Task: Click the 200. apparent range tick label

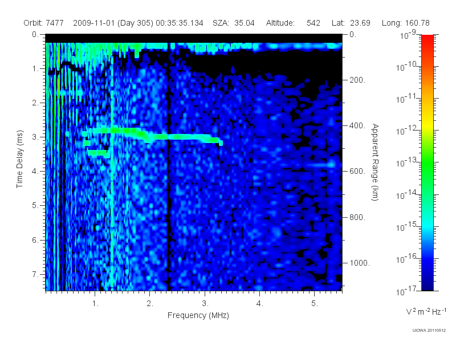Action: 357,80
